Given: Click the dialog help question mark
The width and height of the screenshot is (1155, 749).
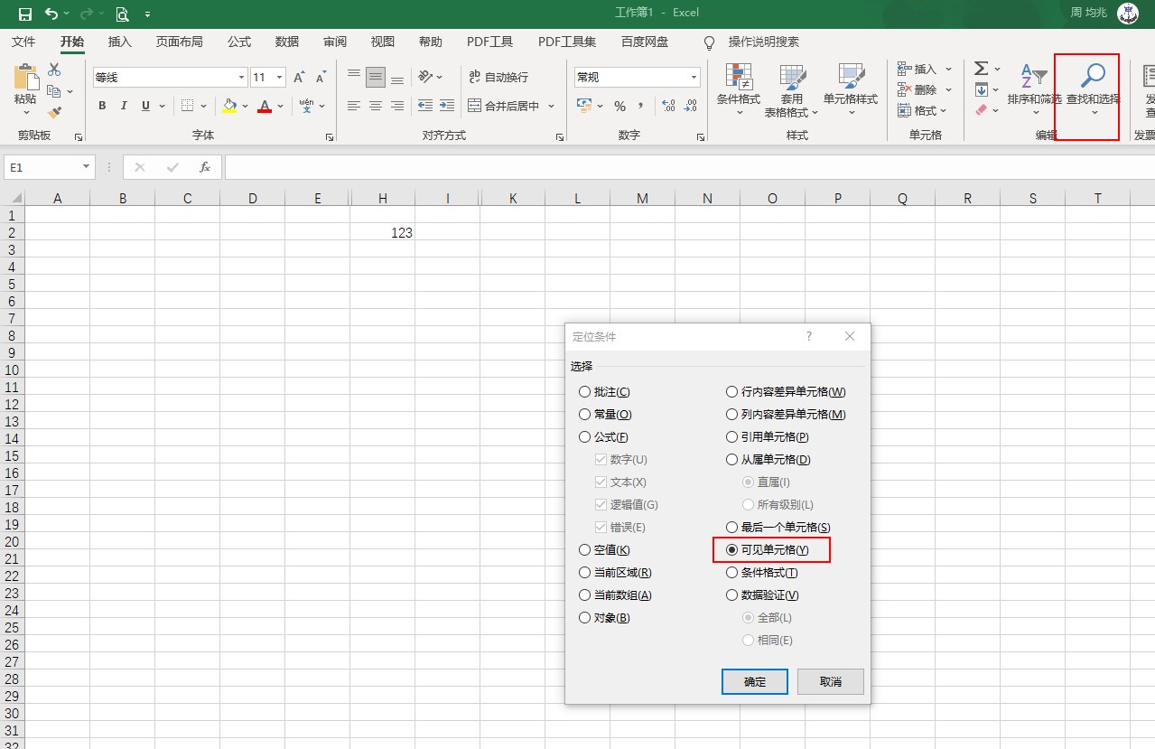Looking at the screenshot, I should coord(809,336).
